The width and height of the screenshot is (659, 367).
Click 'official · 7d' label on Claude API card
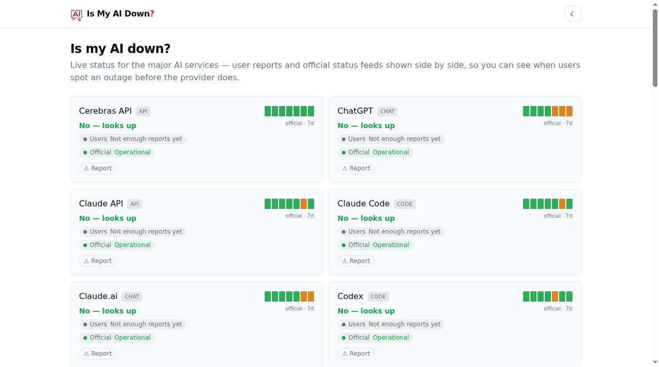point(299,216)
